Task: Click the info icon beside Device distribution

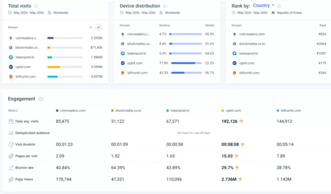Action: [x=165, y=6]
